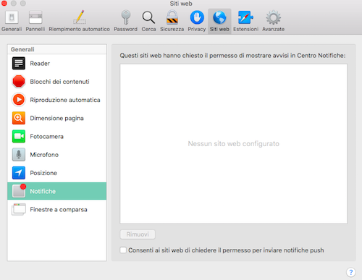The image size is (362, 280).
Task: Click the Posizione arrow icon
Action: [x=19, y=173]
